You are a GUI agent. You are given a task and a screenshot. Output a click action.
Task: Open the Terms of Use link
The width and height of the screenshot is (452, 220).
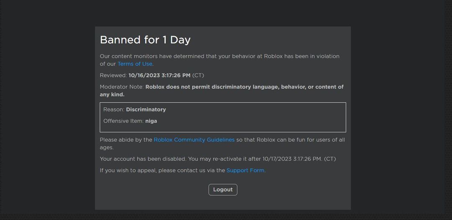point(135,64)
